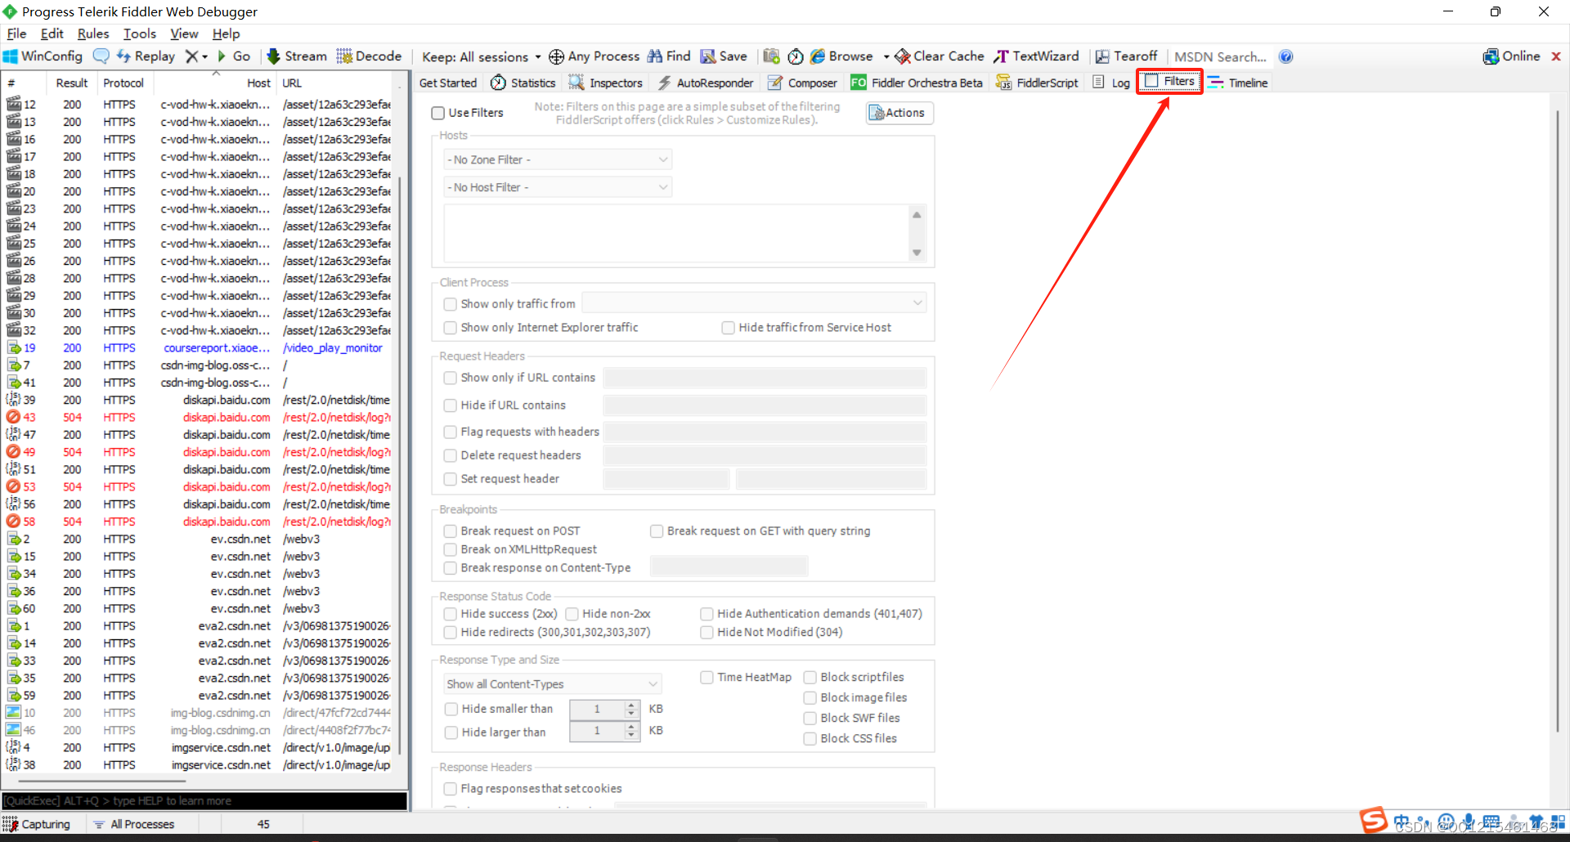Decrease Hide larger than KB value

631,736
